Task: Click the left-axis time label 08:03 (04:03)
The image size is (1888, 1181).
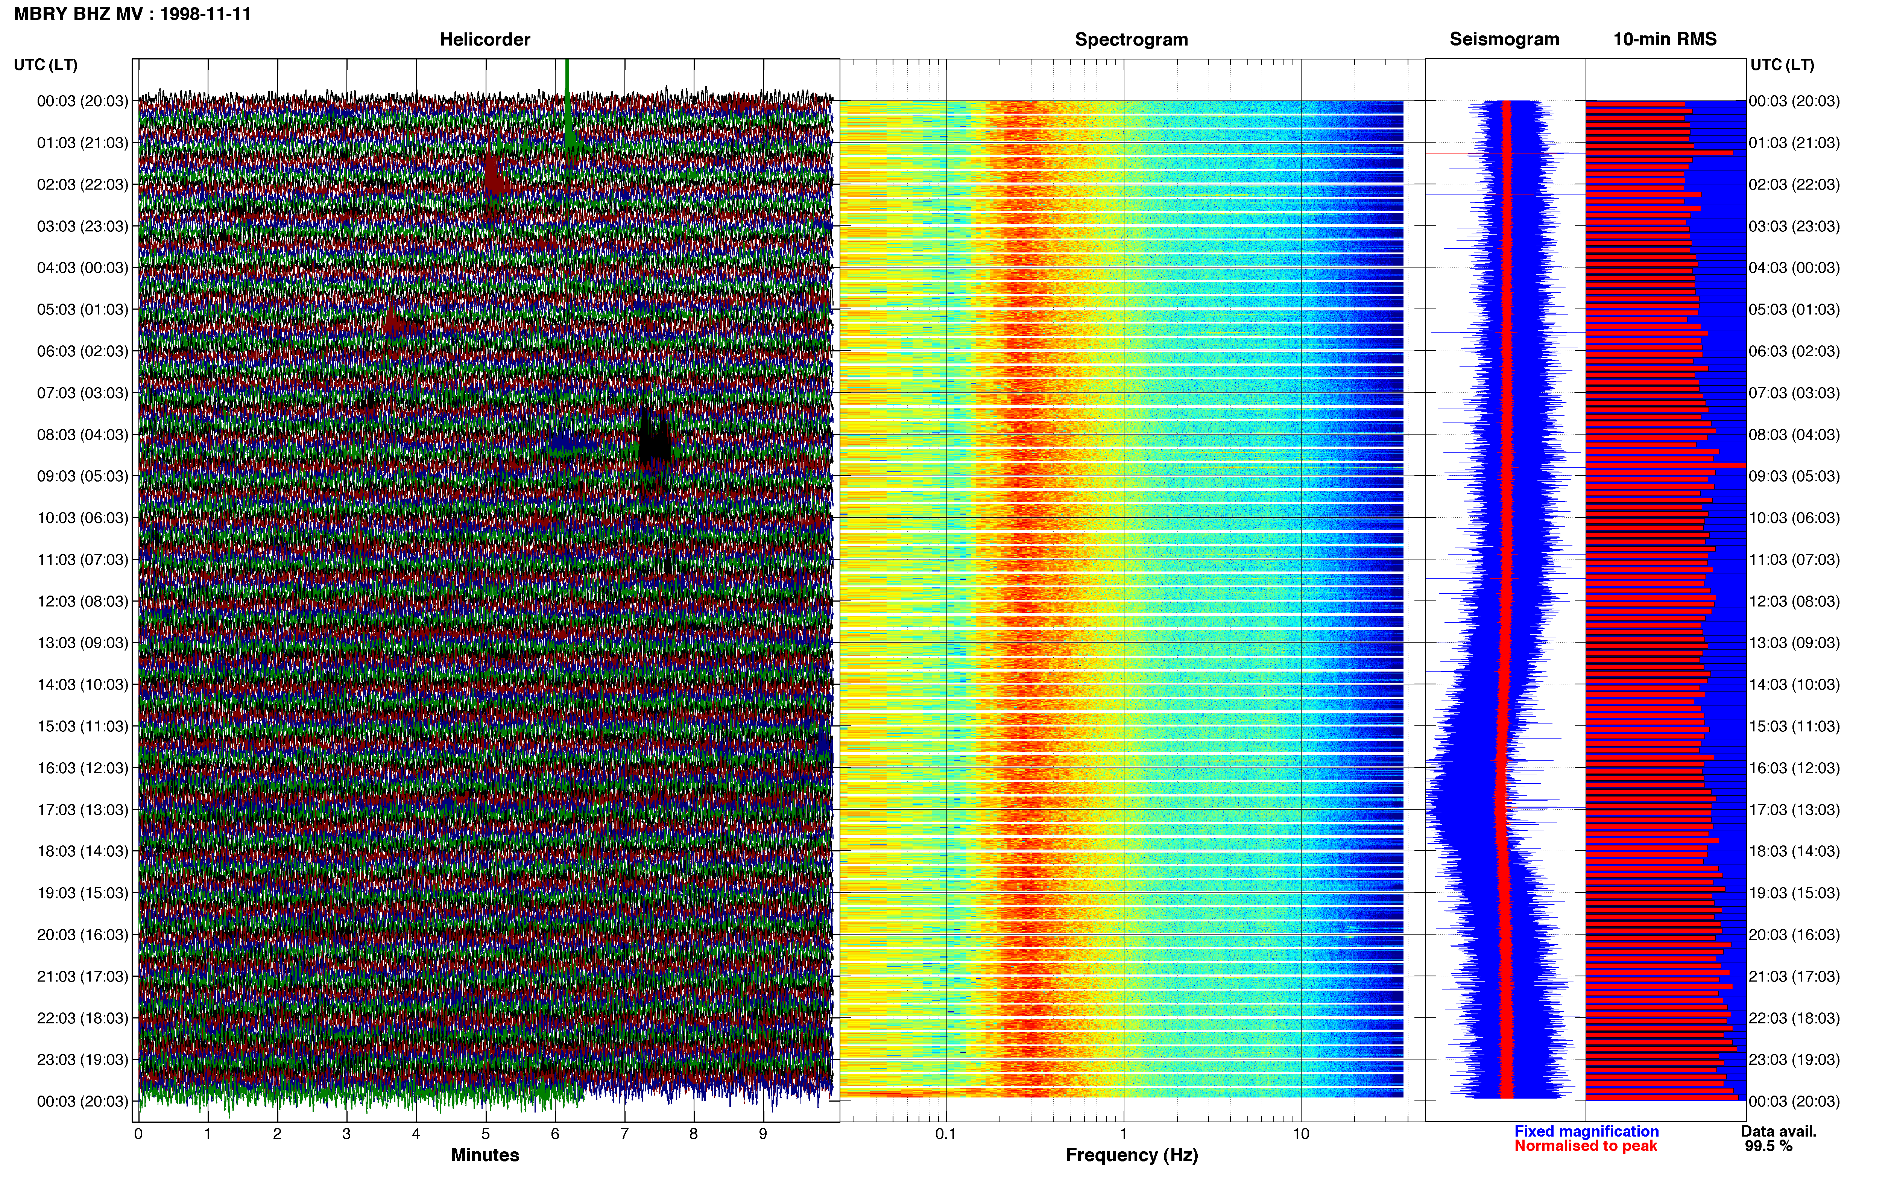Action: pos(82,434)
